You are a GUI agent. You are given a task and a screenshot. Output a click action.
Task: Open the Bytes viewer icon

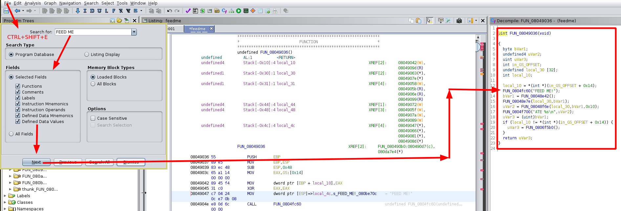(195, 11)
